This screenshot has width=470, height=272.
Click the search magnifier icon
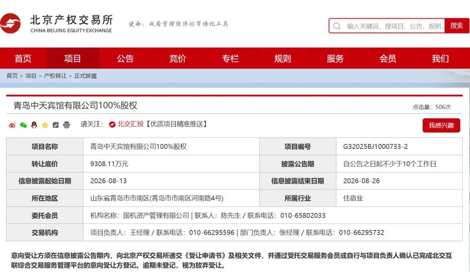[337, 26]
